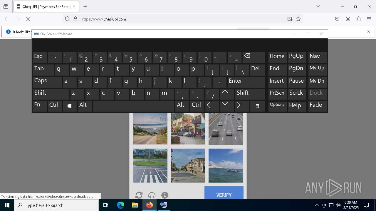Open Firefox account icon
Screen dimensions: 376x211
348,19
